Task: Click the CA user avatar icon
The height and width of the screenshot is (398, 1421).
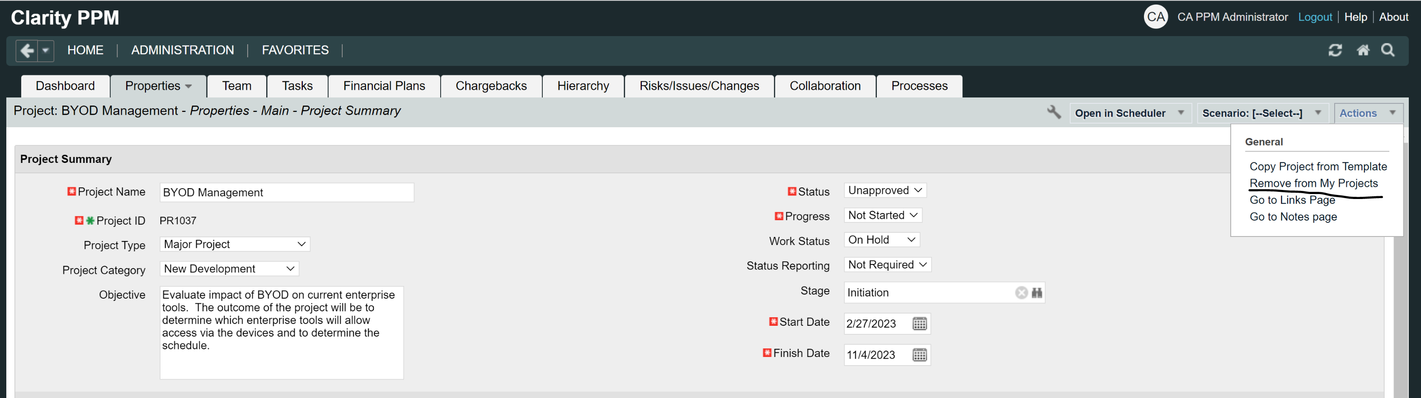Action: [1156, 17]
